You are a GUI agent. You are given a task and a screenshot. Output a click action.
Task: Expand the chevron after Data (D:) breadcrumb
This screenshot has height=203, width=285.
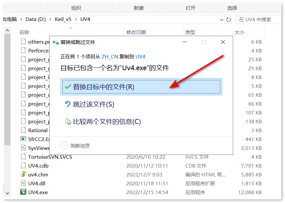[51, 19]
